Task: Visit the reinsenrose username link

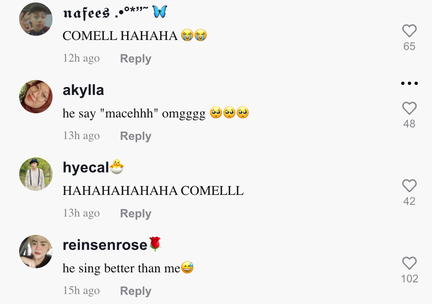Action: (105, 245)
